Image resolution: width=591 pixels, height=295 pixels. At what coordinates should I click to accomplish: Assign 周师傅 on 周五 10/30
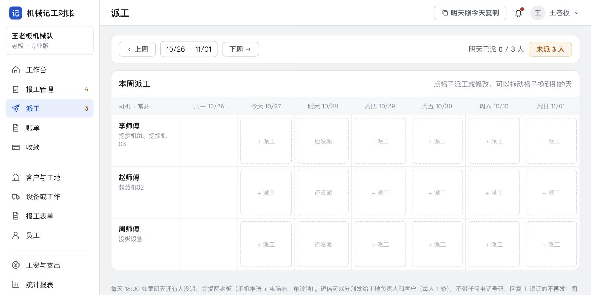(x=437, y=244)
